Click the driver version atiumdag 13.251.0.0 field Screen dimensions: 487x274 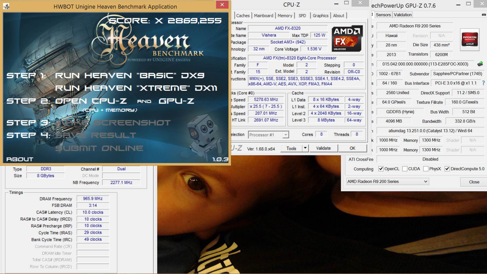[430, 131]
